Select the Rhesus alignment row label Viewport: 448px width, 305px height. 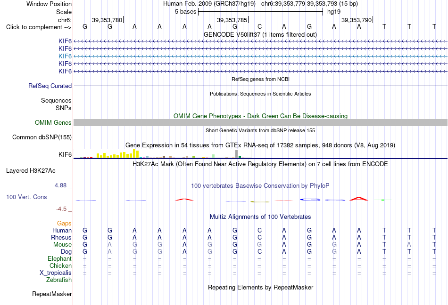(x=61, y=237)
